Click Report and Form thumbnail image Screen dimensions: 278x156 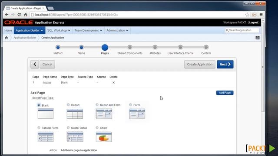point(104,114)
